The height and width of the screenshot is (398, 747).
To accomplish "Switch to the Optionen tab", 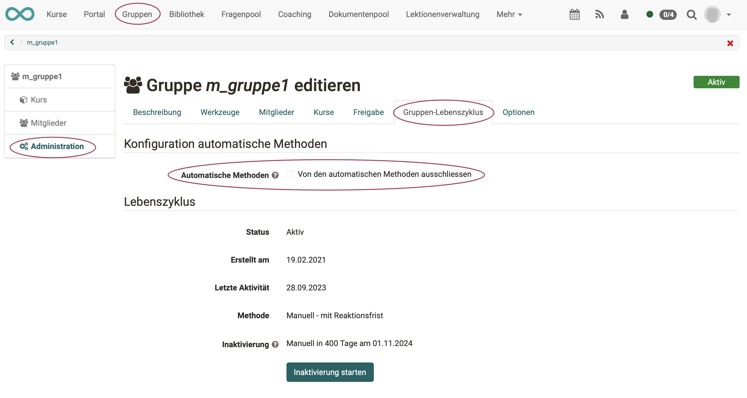I will coord(518,112).
